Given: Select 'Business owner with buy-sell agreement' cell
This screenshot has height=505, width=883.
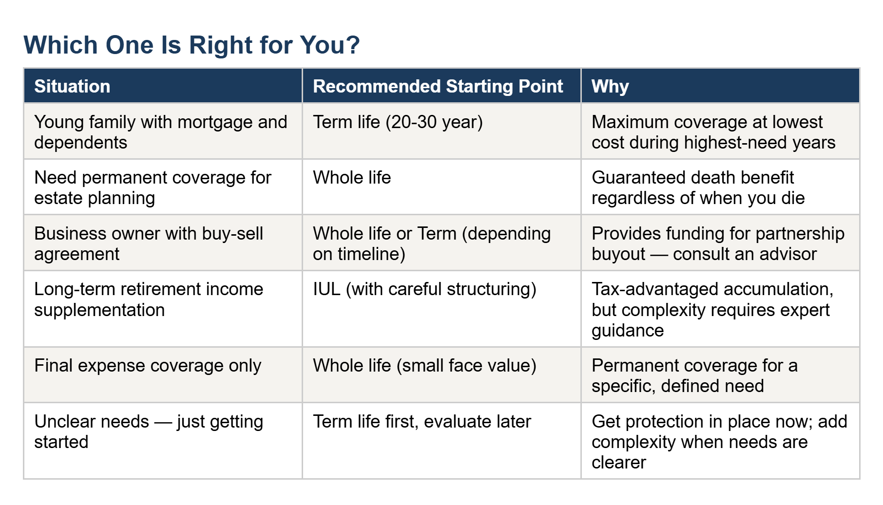Looking at the screenshot, I should click(163, 243).
